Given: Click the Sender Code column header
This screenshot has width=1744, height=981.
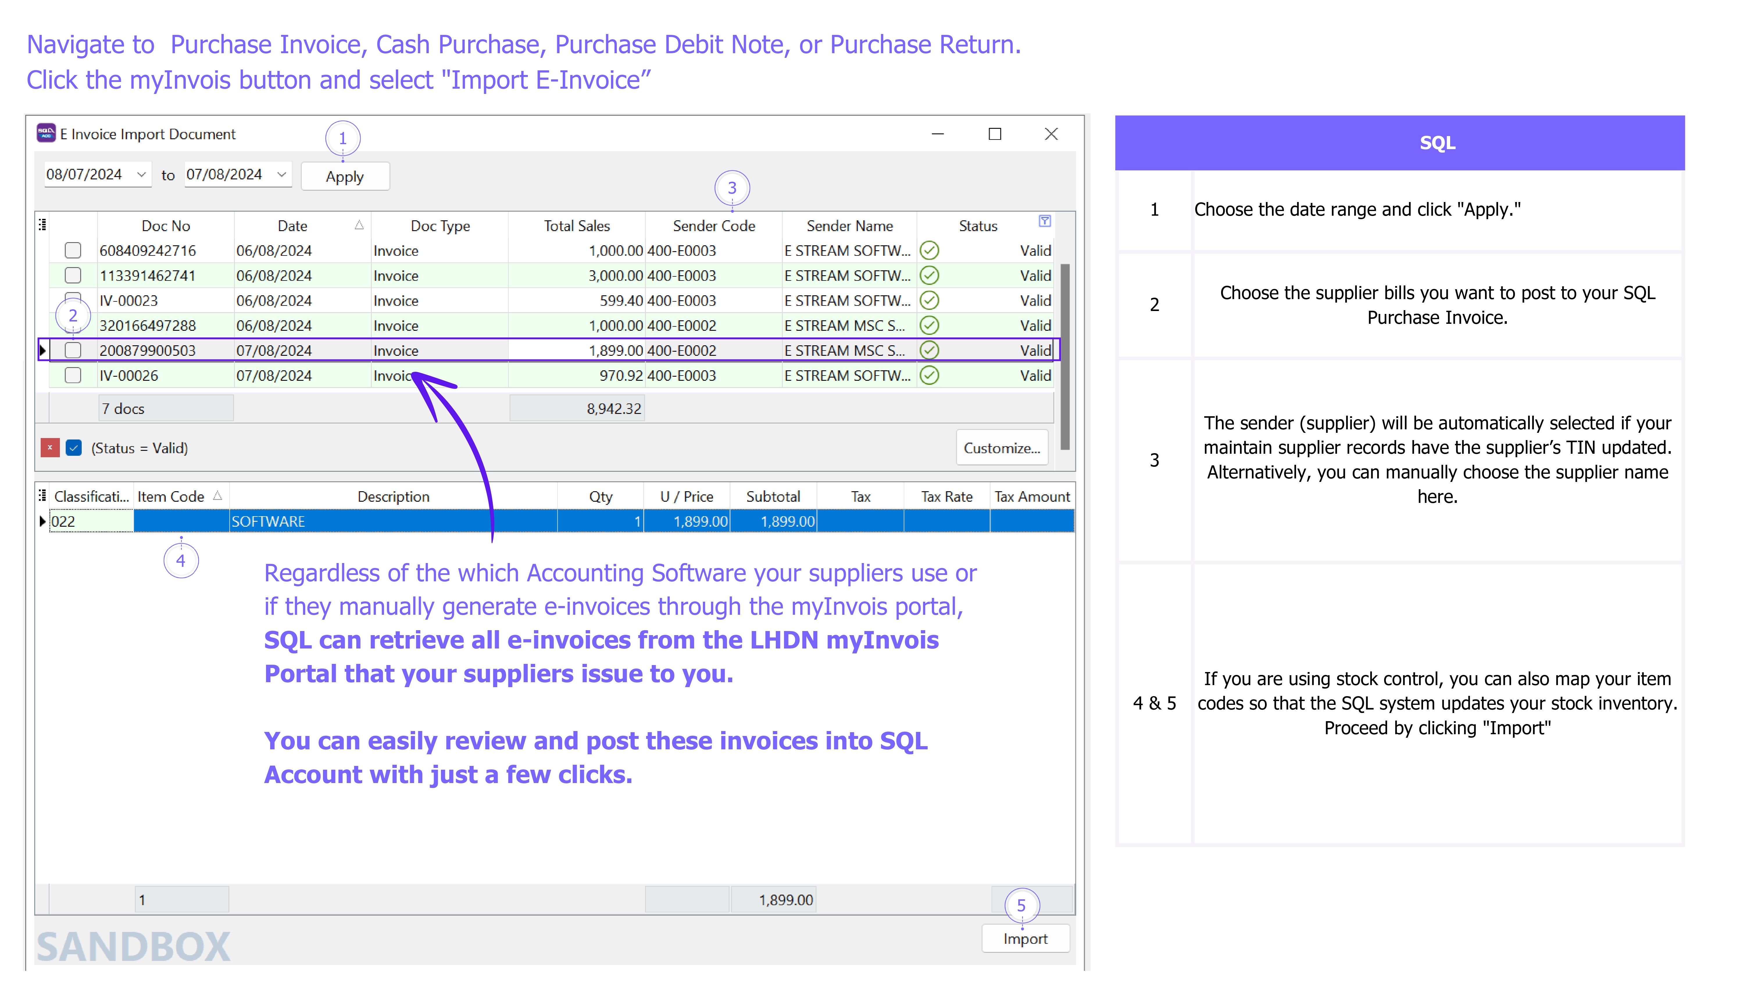Looking at the screenshot, I should [714, 226].
